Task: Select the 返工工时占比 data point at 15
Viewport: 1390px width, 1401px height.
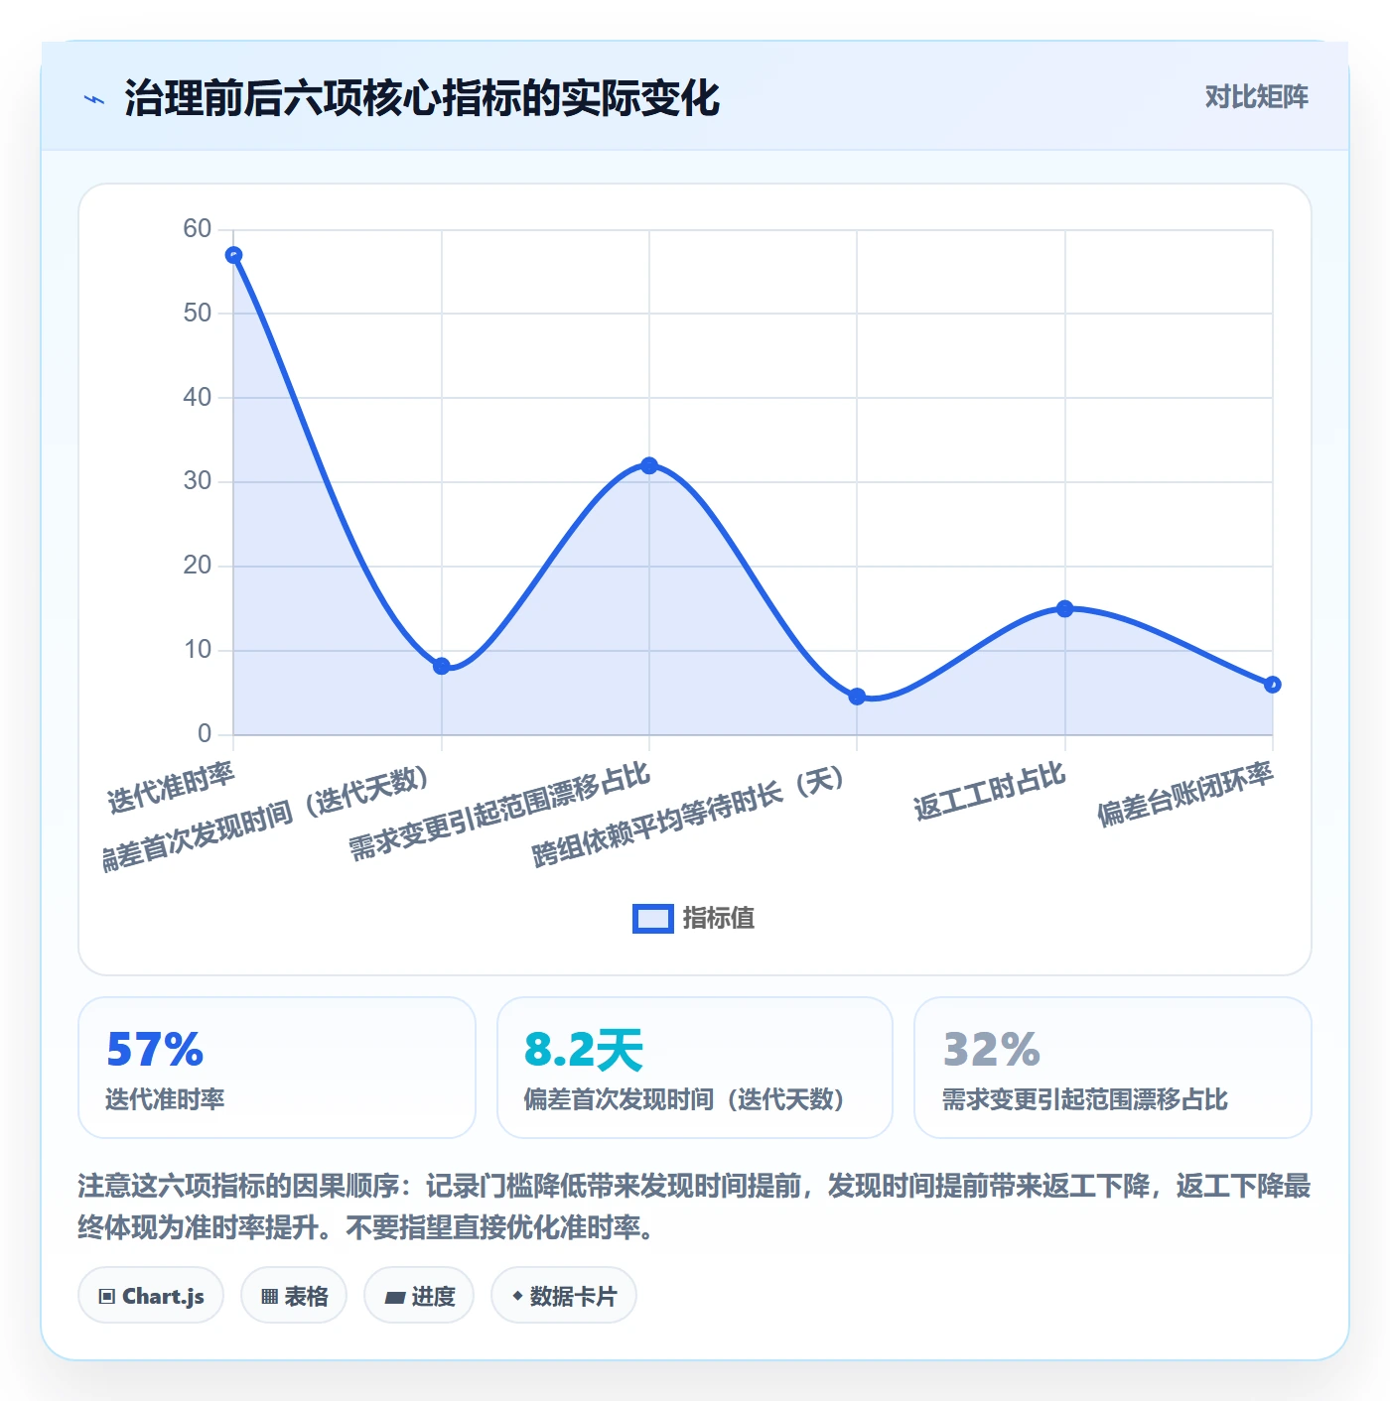Action: (1064, 608)
